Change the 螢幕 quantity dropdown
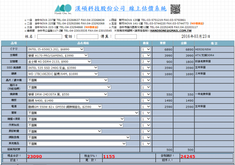Viewport: 235px width, 165px height. (x=146, y=113)
